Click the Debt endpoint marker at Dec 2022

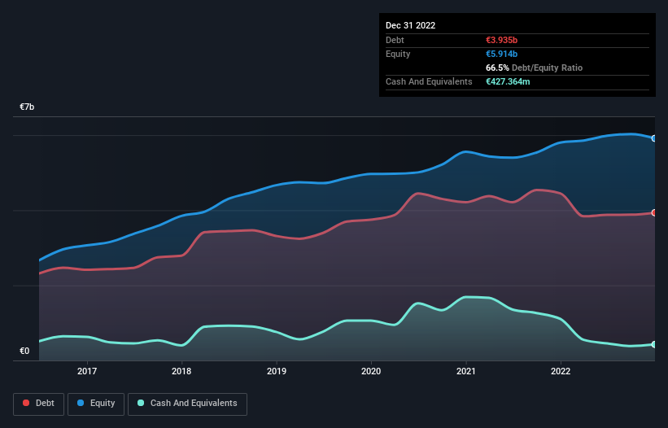coord(654,212)
